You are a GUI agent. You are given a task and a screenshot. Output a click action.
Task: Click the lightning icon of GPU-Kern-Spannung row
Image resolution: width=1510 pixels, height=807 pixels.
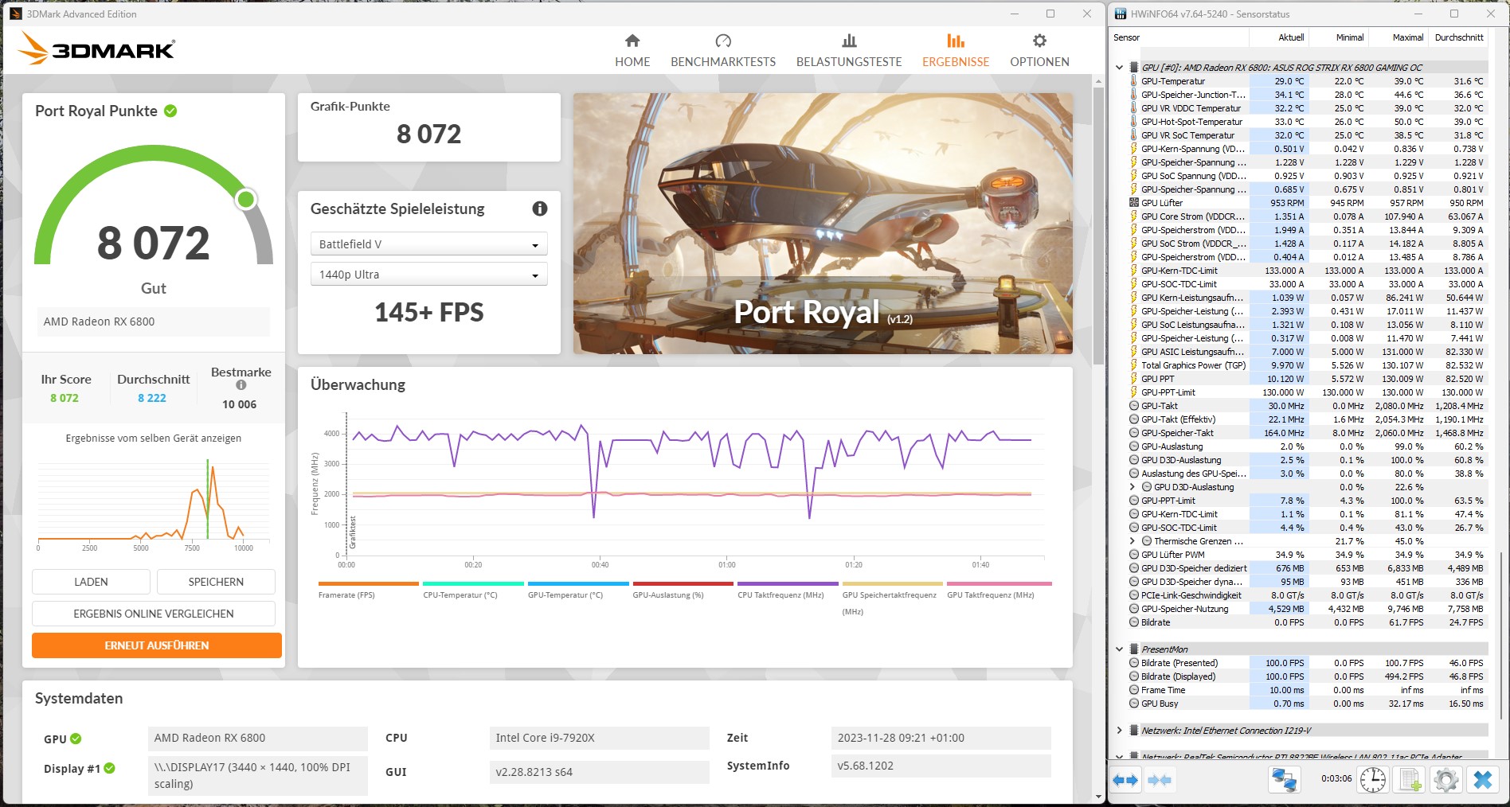tap(1133, 149)
